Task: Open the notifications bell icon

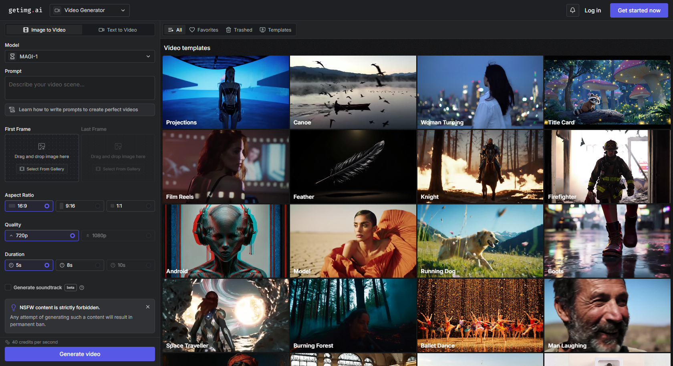Action: point(572,10)
